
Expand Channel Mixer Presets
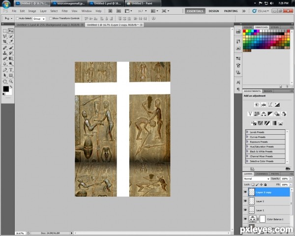[247, 156]
